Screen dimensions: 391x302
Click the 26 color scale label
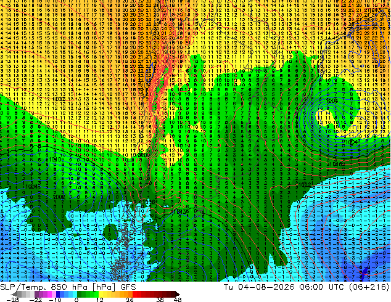click(x=130, y=300)
